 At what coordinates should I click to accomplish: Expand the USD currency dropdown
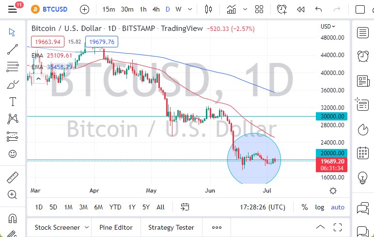328,27
